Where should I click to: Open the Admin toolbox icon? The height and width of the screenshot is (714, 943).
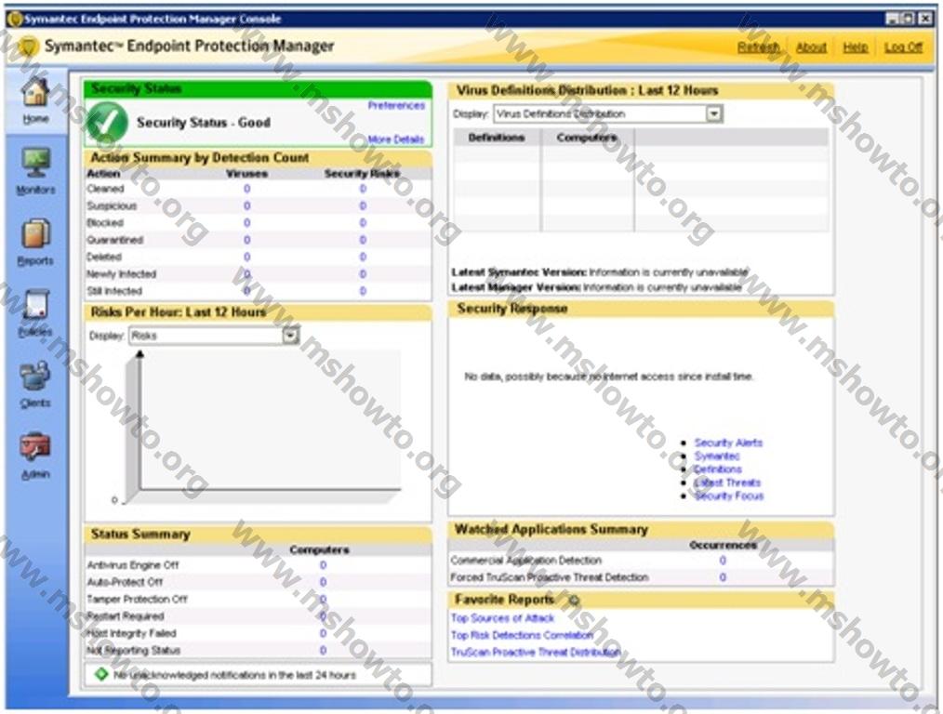coord(35,447)
